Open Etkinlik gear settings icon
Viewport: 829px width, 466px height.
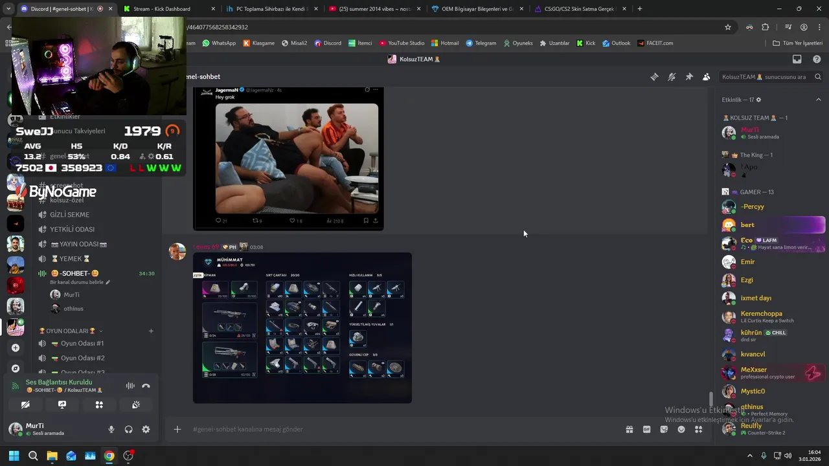(x=758, y=100)
